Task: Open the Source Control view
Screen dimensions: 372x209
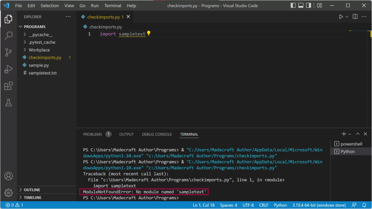Action: click(8, 53)
